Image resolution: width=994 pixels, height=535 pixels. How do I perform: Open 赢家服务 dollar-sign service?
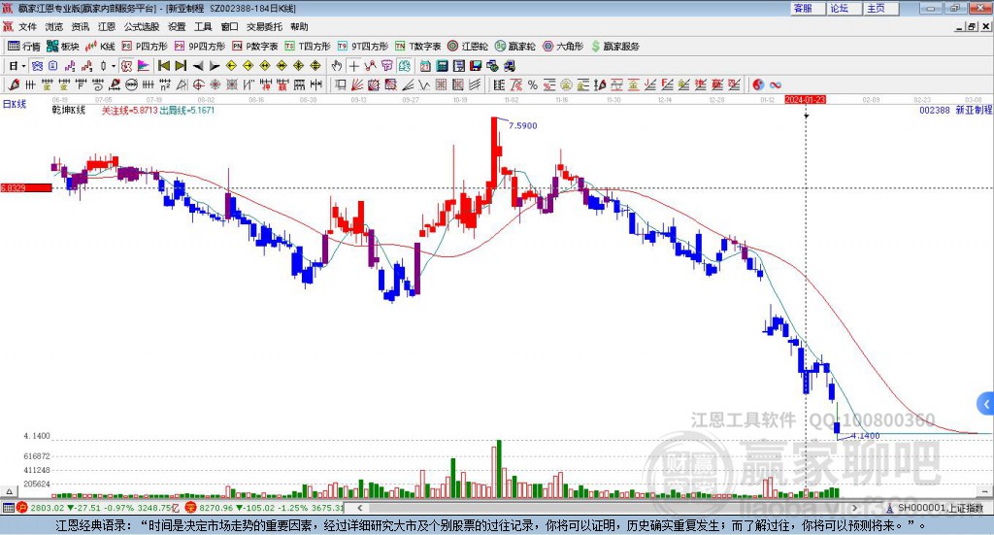click(x=614, y=47)
